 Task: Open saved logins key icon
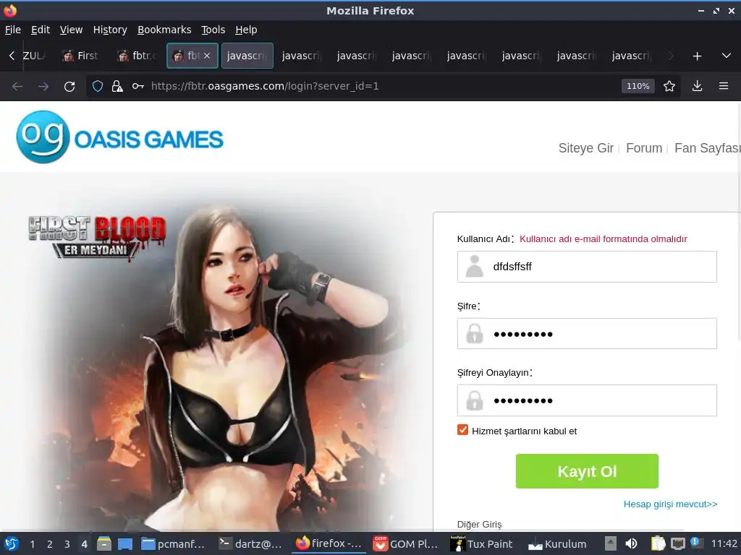pos(138,86)
